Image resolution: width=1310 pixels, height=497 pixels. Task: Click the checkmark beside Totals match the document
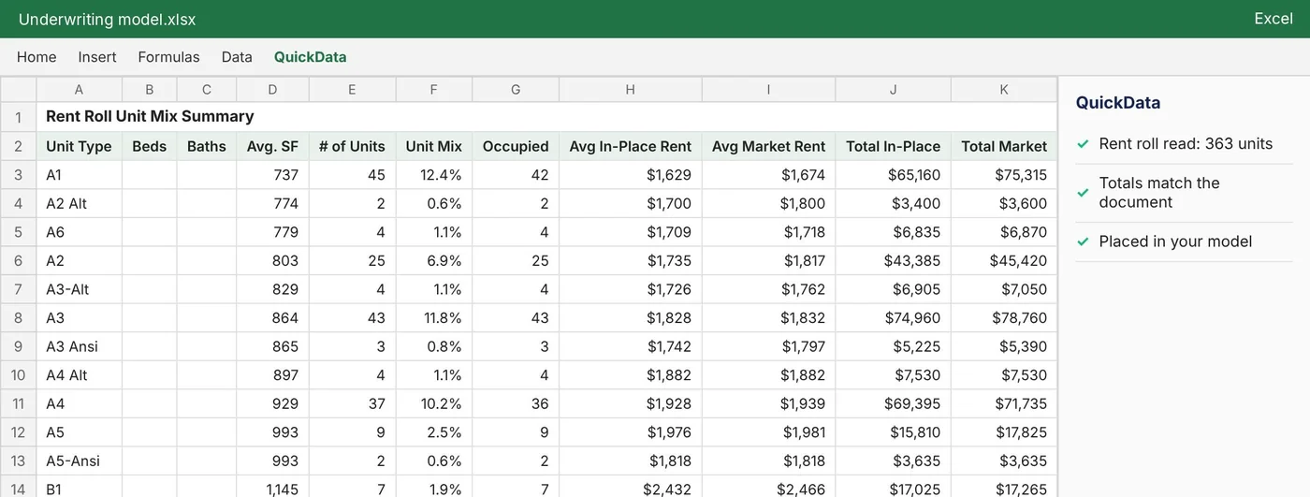click(x=1083, y=193)
